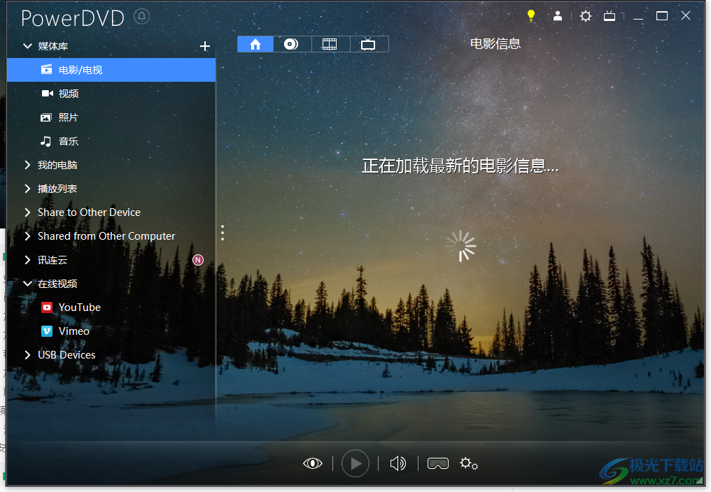This screenshot has width=711, height=492.
Task: Click the notification bell next to PowerDVD
Action: pos(142,17)
